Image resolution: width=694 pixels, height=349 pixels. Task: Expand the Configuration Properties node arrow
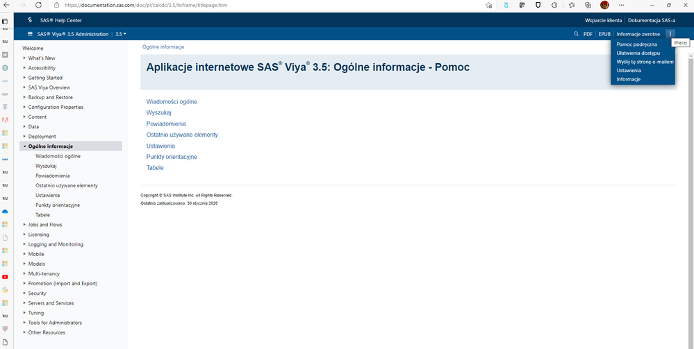click(25, 107)
